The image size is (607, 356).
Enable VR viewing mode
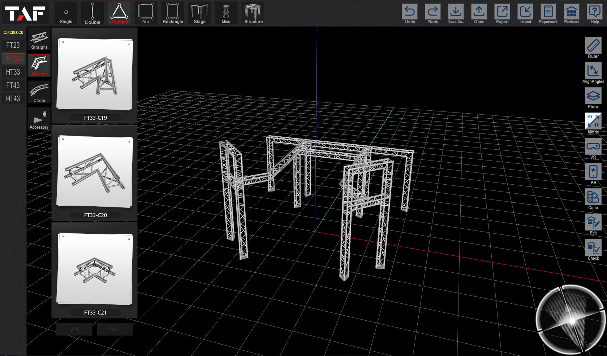[593, 146]
